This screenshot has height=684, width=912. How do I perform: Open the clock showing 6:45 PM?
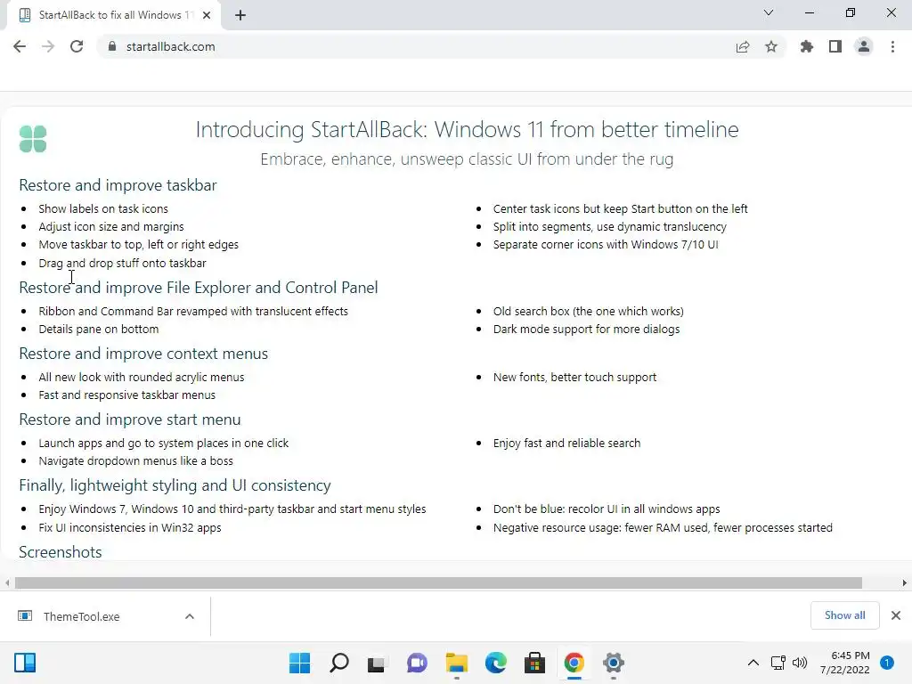point(845,663)
